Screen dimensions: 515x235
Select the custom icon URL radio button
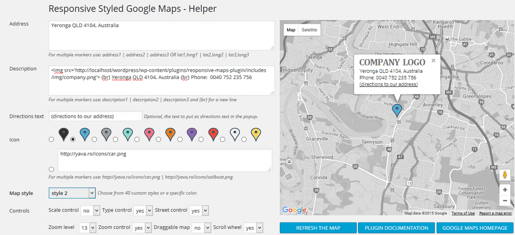(51, 169)
